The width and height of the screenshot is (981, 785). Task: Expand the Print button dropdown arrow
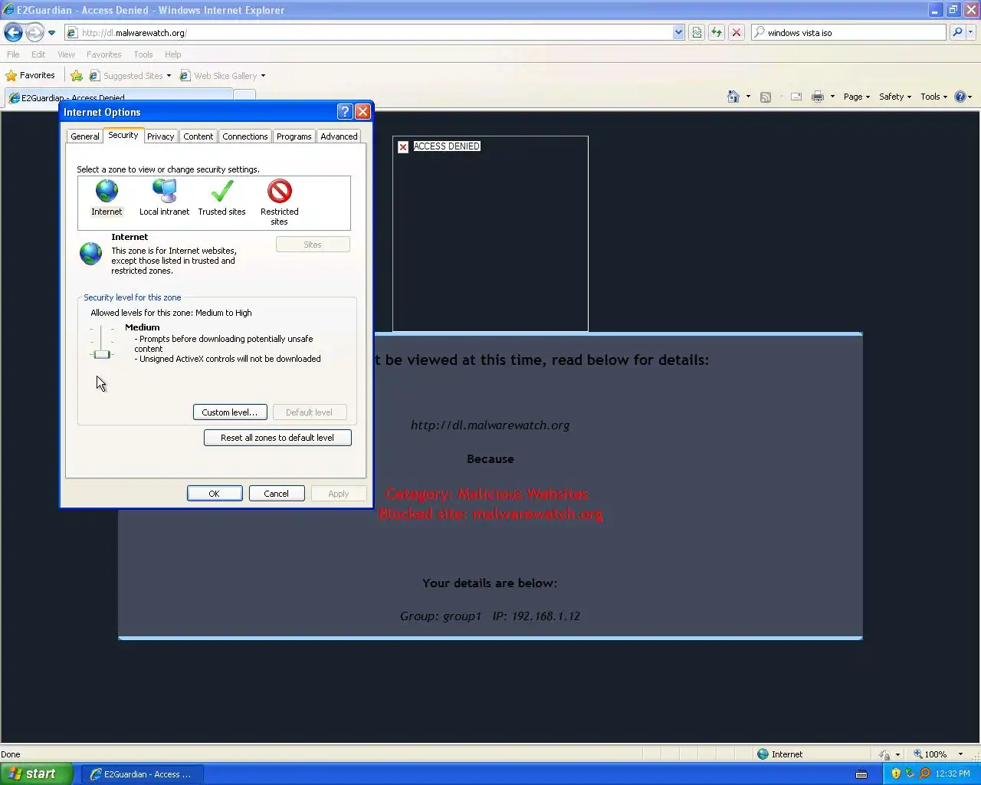(832, 97)
